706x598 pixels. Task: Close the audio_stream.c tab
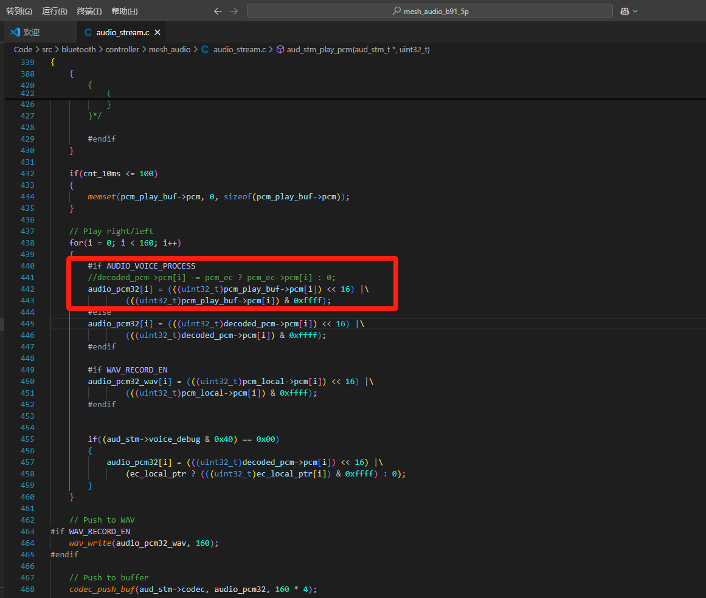pos(157,32)
